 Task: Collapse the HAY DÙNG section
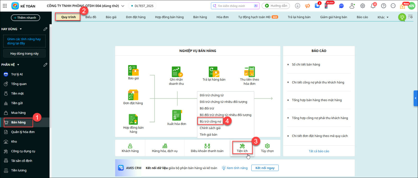click(21, 29)
